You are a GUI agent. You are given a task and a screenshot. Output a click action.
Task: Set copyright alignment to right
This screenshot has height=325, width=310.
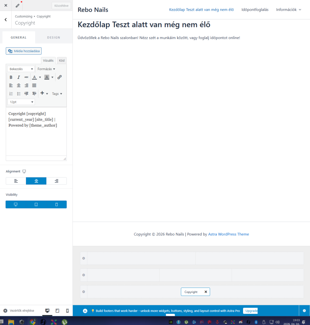[56, 181]
